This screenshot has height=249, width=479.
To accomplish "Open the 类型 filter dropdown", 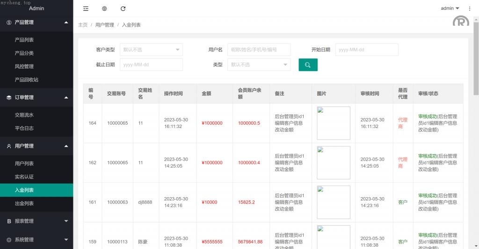I will pos(259,65).
